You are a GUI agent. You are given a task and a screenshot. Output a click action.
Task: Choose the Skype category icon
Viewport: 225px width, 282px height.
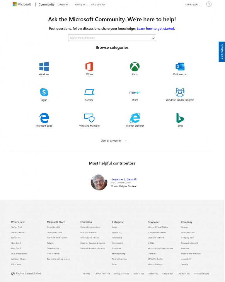44,92
